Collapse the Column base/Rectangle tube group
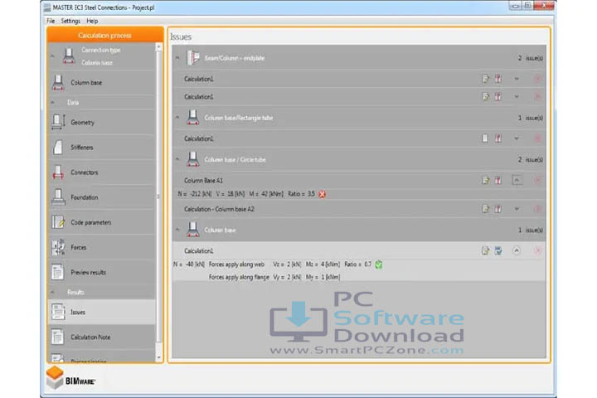 [x=177, y=117]
